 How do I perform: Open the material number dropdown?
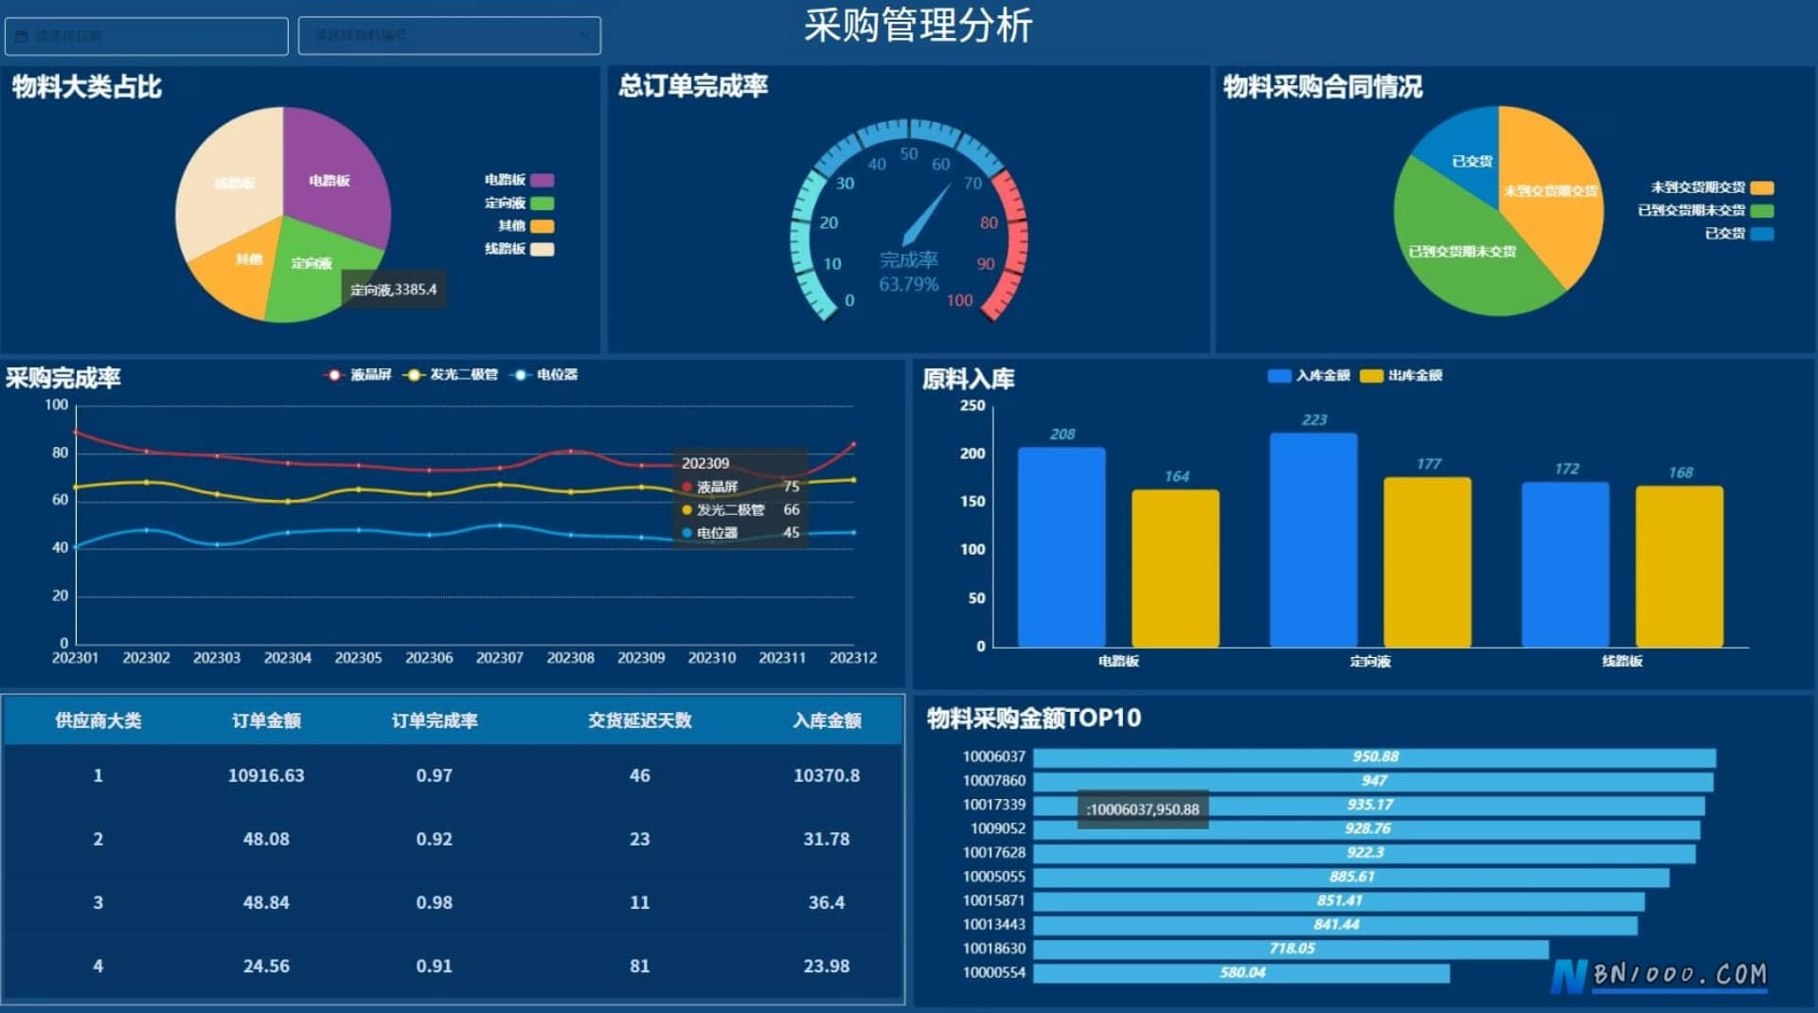pyautogui.click(x=449, y=35)
